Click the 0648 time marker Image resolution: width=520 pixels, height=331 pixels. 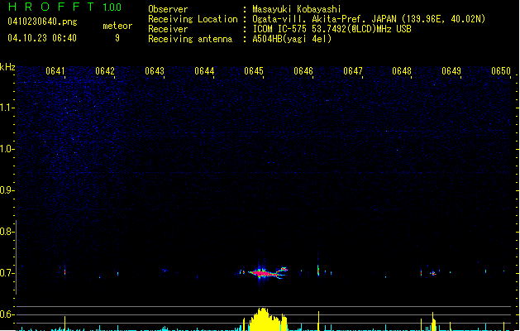coord(402,71)
